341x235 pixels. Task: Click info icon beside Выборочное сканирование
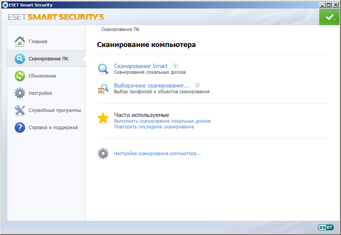(197, 85)
